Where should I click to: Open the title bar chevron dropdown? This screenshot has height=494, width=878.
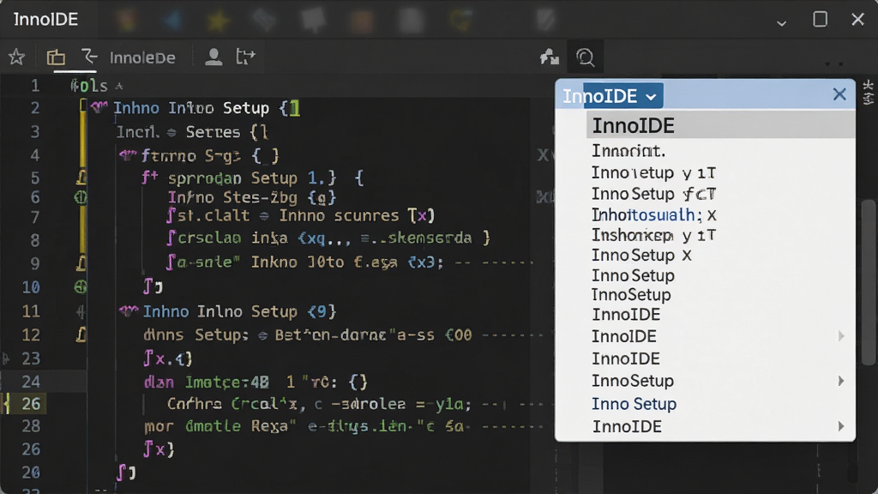pos(781,23)
